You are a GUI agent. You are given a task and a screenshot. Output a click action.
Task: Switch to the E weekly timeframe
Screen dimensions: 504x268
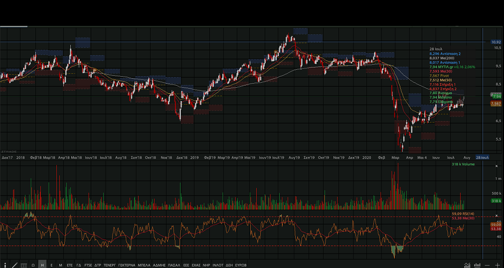[51, 265]
